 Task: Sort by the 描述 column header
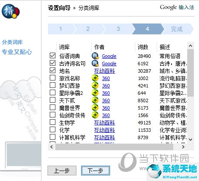pyautogui.click(x=172, y=47)
